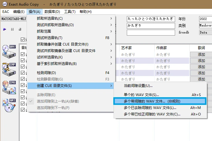Image resolution: width=212 pixels, height=141 pixels.
Task: Open the freedb category dropdown Data
Action: [x=206, y=32]
